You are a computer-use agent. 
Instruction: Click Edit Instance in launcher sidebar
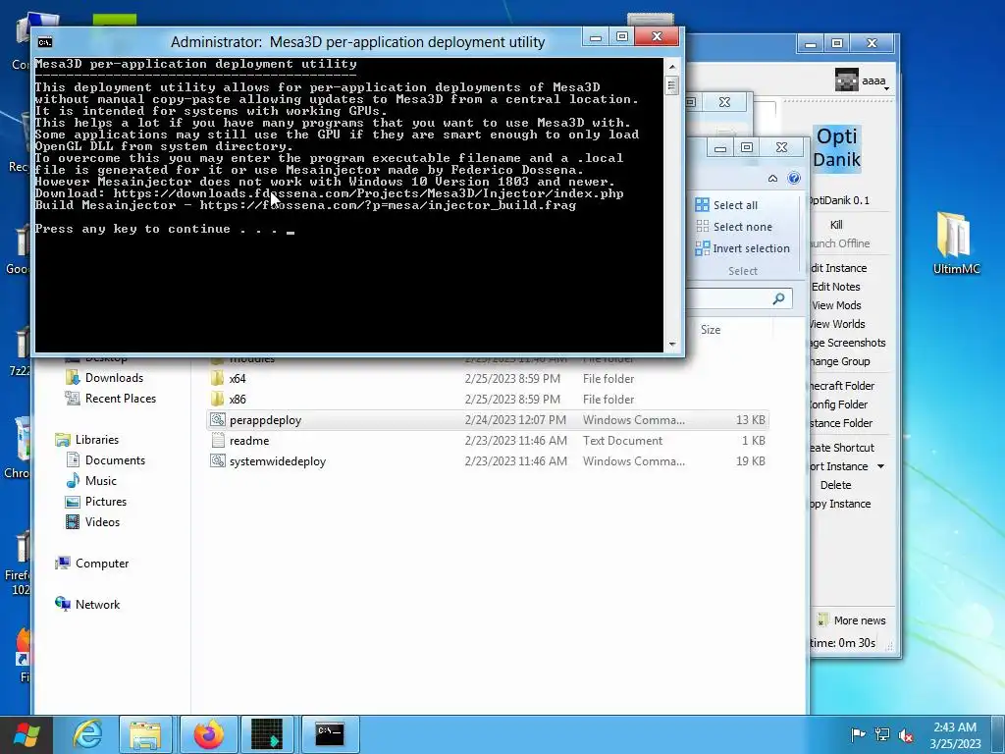point(838,268)
